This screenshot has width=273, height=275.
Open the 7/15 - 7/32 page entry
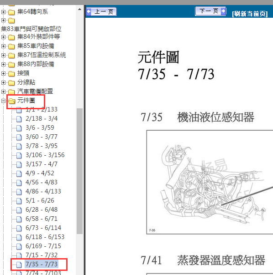tap(42, 255)
